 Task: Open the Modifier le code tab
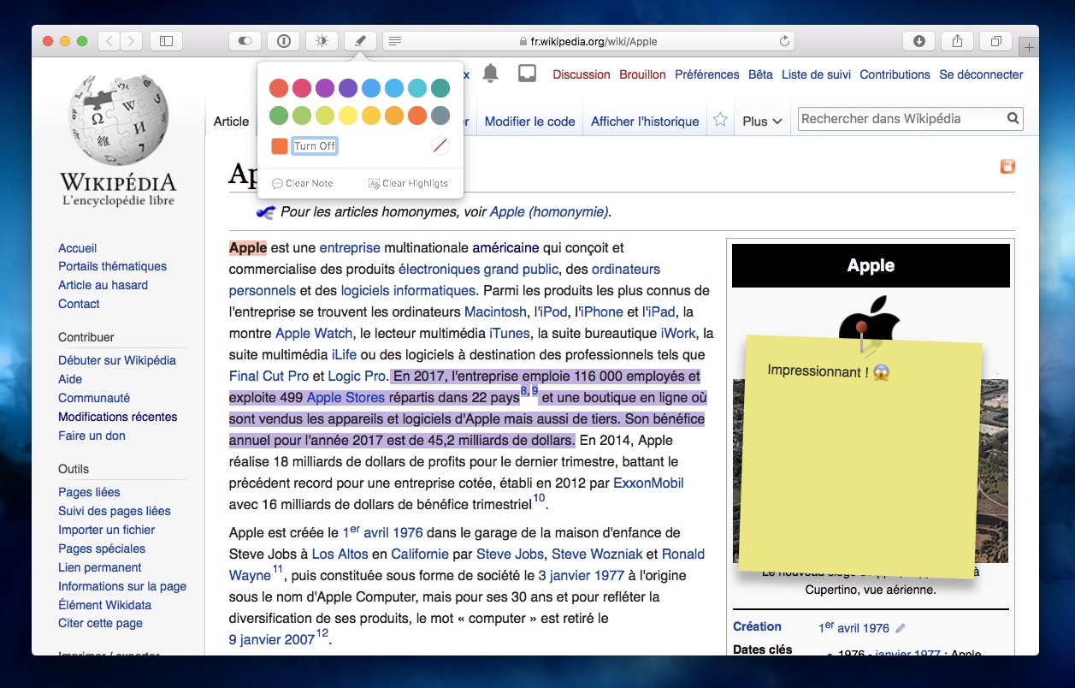coord(529,122)
